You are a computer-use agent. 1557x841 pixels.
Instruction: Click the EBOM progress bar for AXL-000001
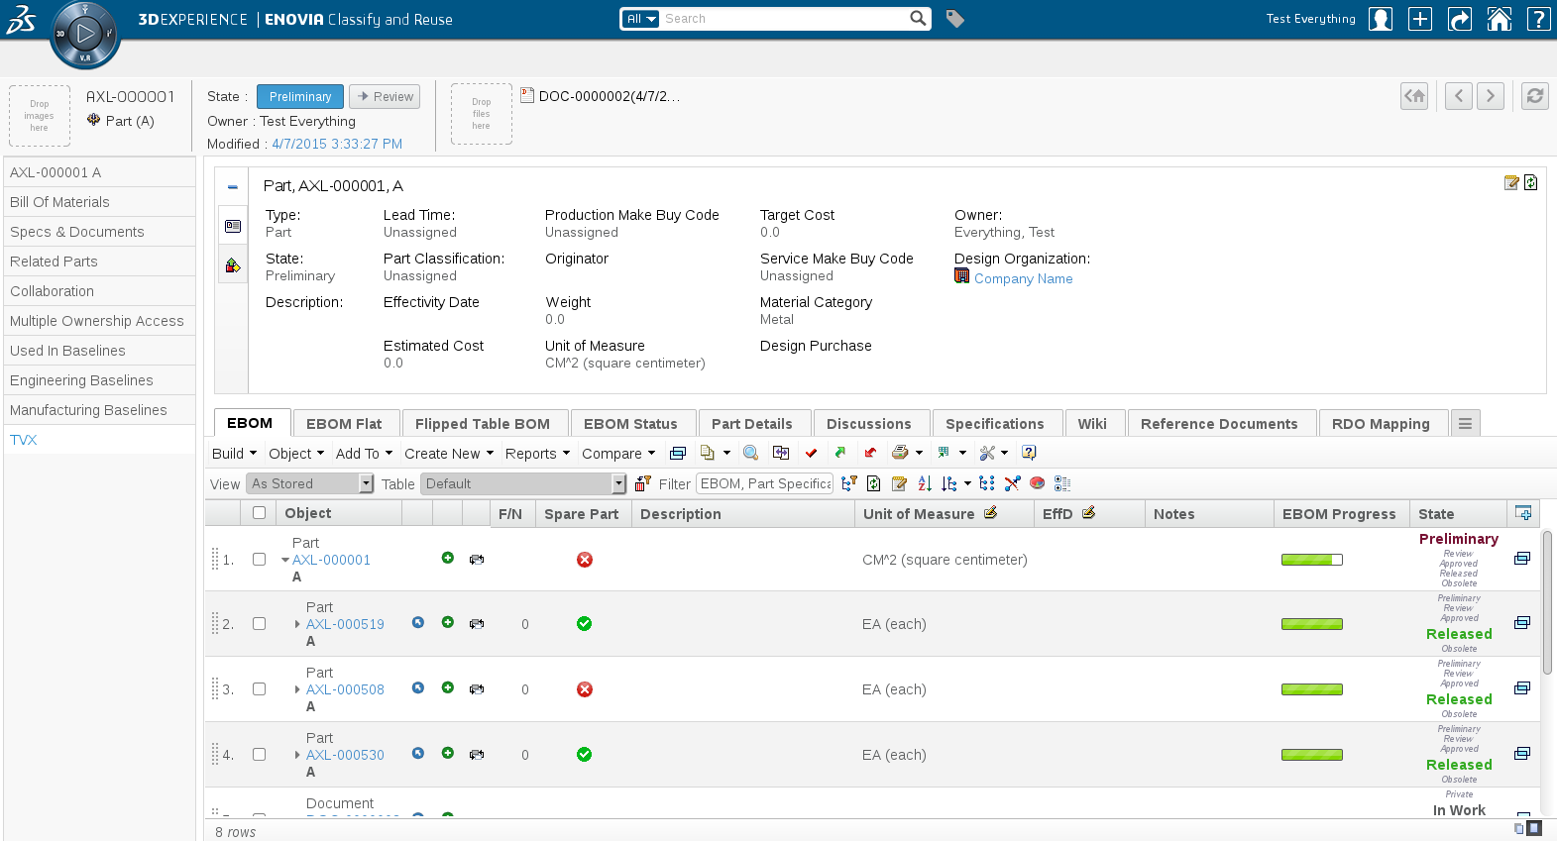pos(1311,560)
